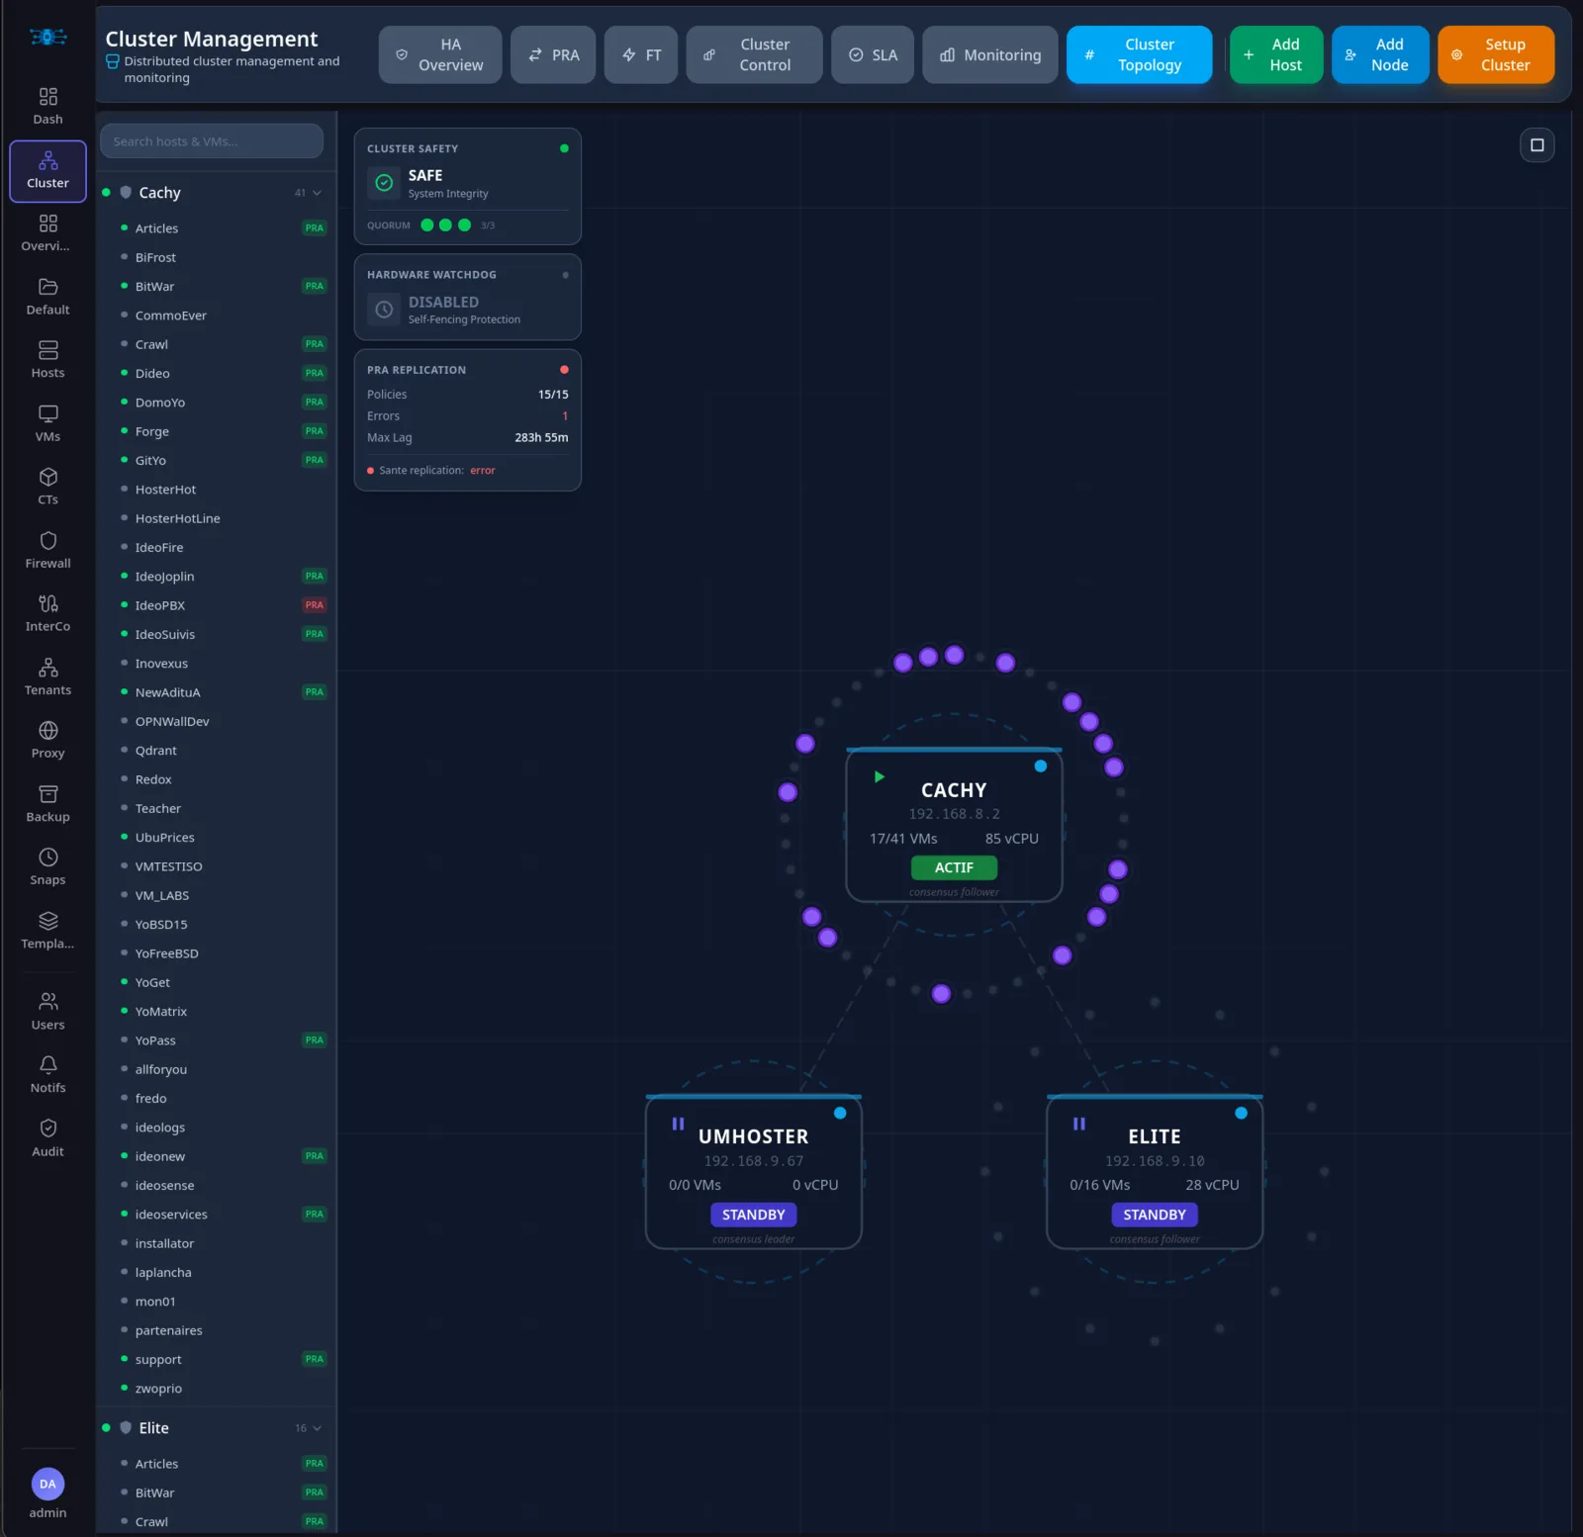The image size is (1583, 1537).
Task: Click the green play icon on CACHY node
Action: (879, 776)
